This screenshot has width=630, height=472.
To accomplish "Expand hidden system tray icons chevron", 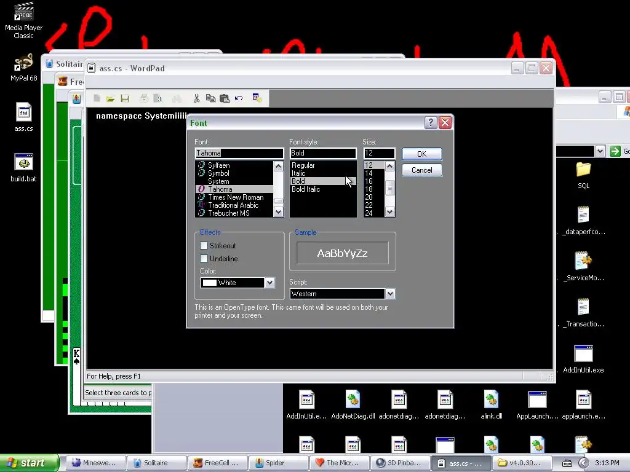I will coord(584,463).
